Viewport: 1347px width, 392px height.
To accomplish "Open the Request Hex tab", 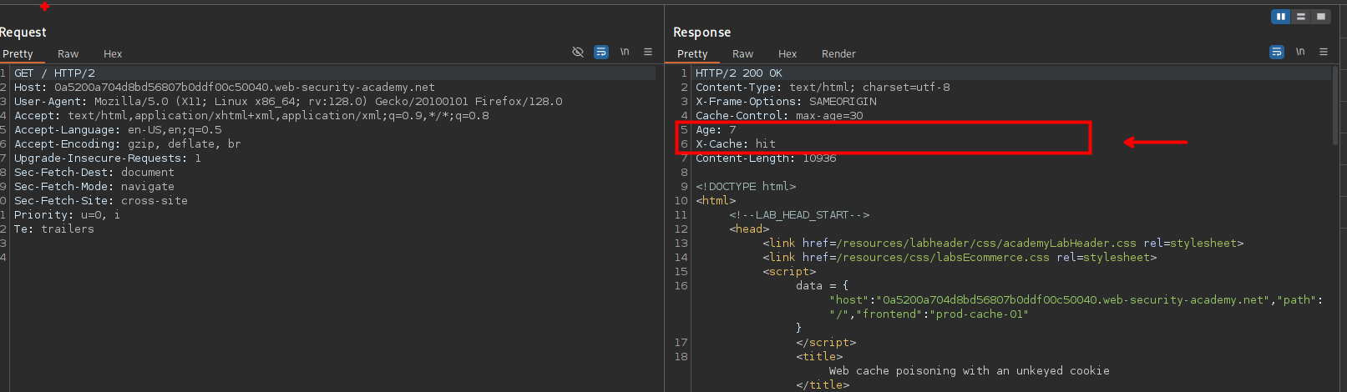I will pos(113,53).
